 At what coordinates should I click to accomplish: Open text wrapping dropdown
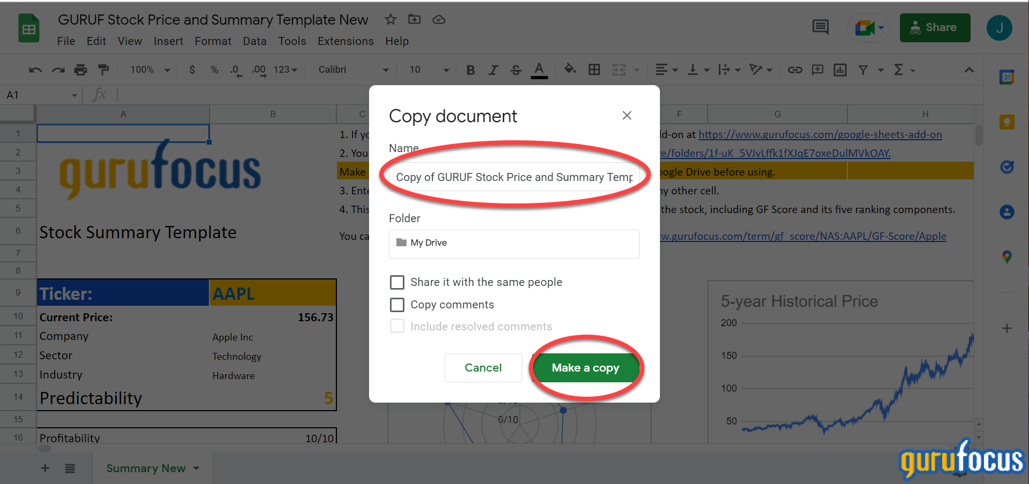pos(730,70)
